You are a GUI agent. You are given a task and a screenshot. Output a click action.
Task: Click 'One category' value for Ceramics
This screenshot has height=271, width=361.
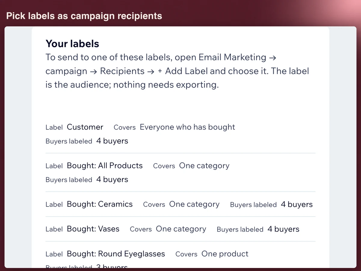pos(194,204)
